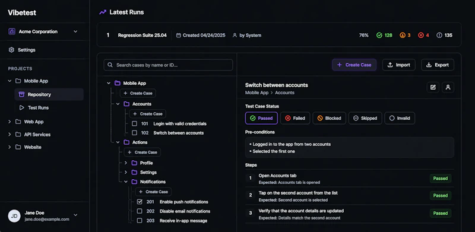Open the Jane Doe user menu chevron
The image size is (475, 232).
coord(76,215)
